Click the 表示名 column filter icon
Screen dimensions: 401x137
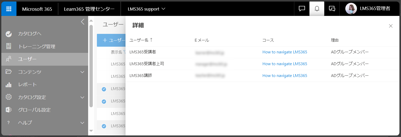125,52
